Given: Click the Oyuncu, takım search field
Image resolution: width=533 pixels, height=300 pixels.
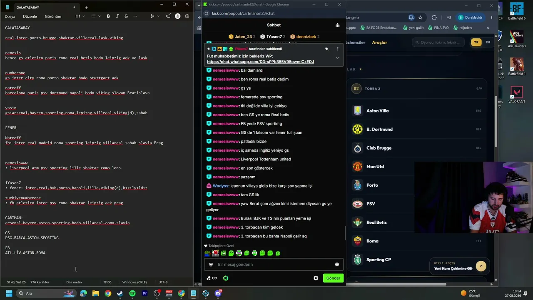Looking at the screenshot, I should click(x=438, y=42).
